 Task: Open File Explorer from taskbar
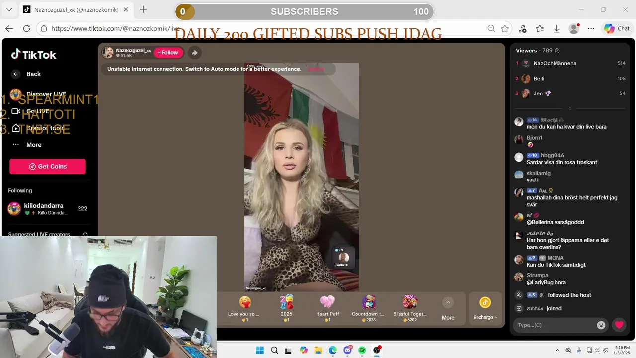click(318, 350)
